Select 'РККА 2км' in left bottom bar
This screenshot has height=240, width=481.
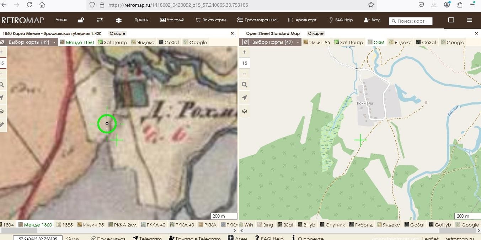click(122, 225)
